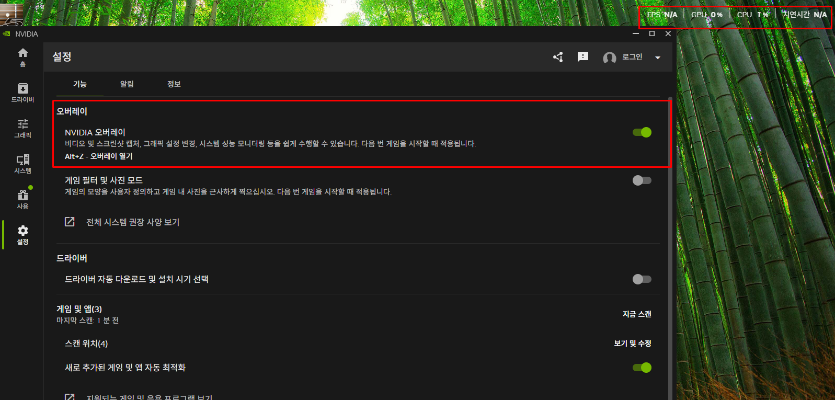Click the CPU 1% overlay readout
The width and height of the screenshot is (835, 400).
(753, 15)
